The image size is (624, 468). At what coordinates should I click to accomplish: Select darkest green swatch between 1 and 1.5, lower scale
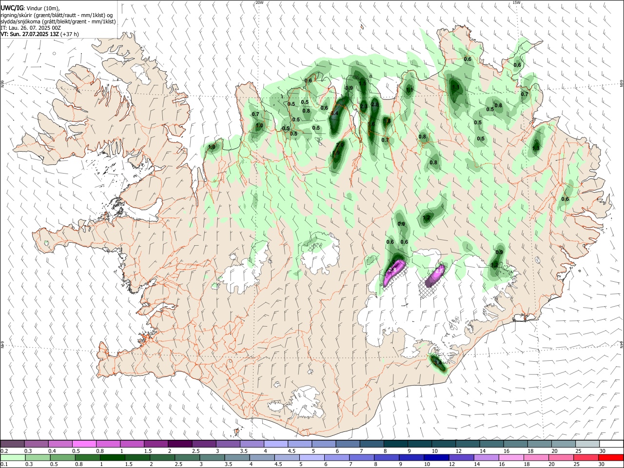[112, 458]
